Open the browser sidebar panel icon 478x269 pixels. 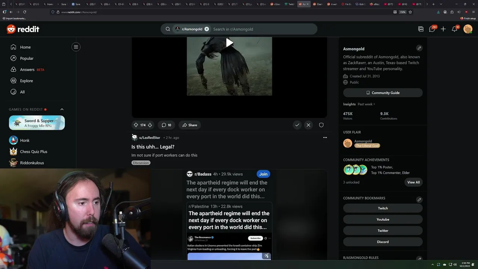(4, 12)
